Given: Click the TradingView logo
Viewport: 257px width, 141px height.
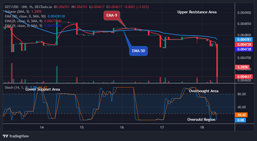Looking at the screenshot, I should point(16,136).
